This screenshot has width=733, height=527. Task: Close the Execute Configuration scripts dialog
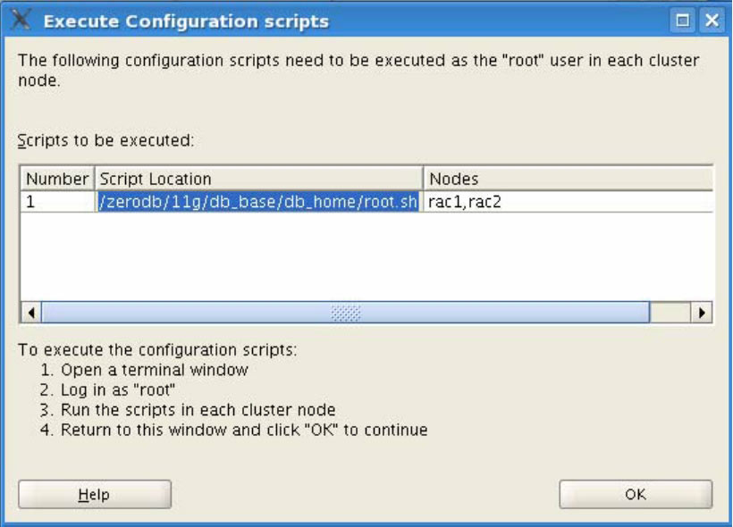point(711,21)
